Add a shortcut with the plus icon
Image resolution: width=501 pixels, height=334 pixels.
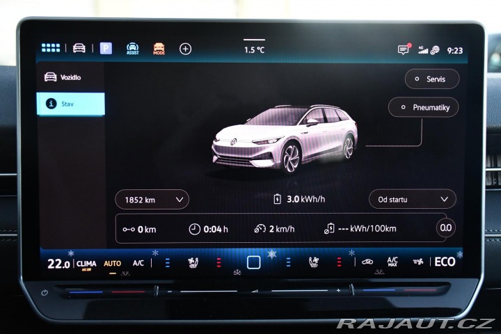(x=185, y=49)
